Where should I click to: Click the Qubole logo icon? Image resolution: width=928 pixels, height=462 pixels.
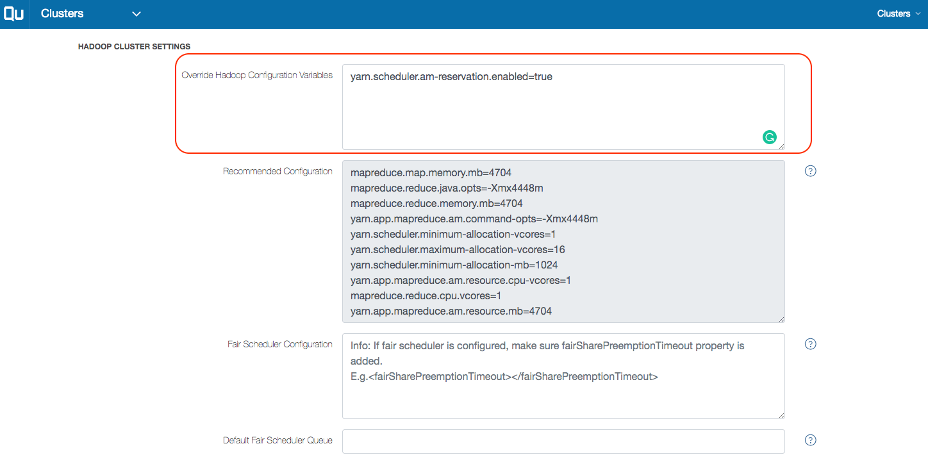click(x=13, y=13)
